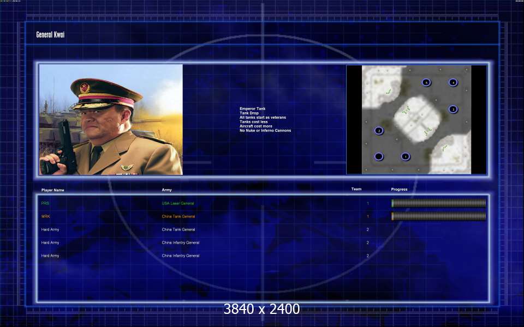This screenshot has width=524, height=327.
Task: Click the unnumbered black start position marker
Action: (x=379, y=156)
